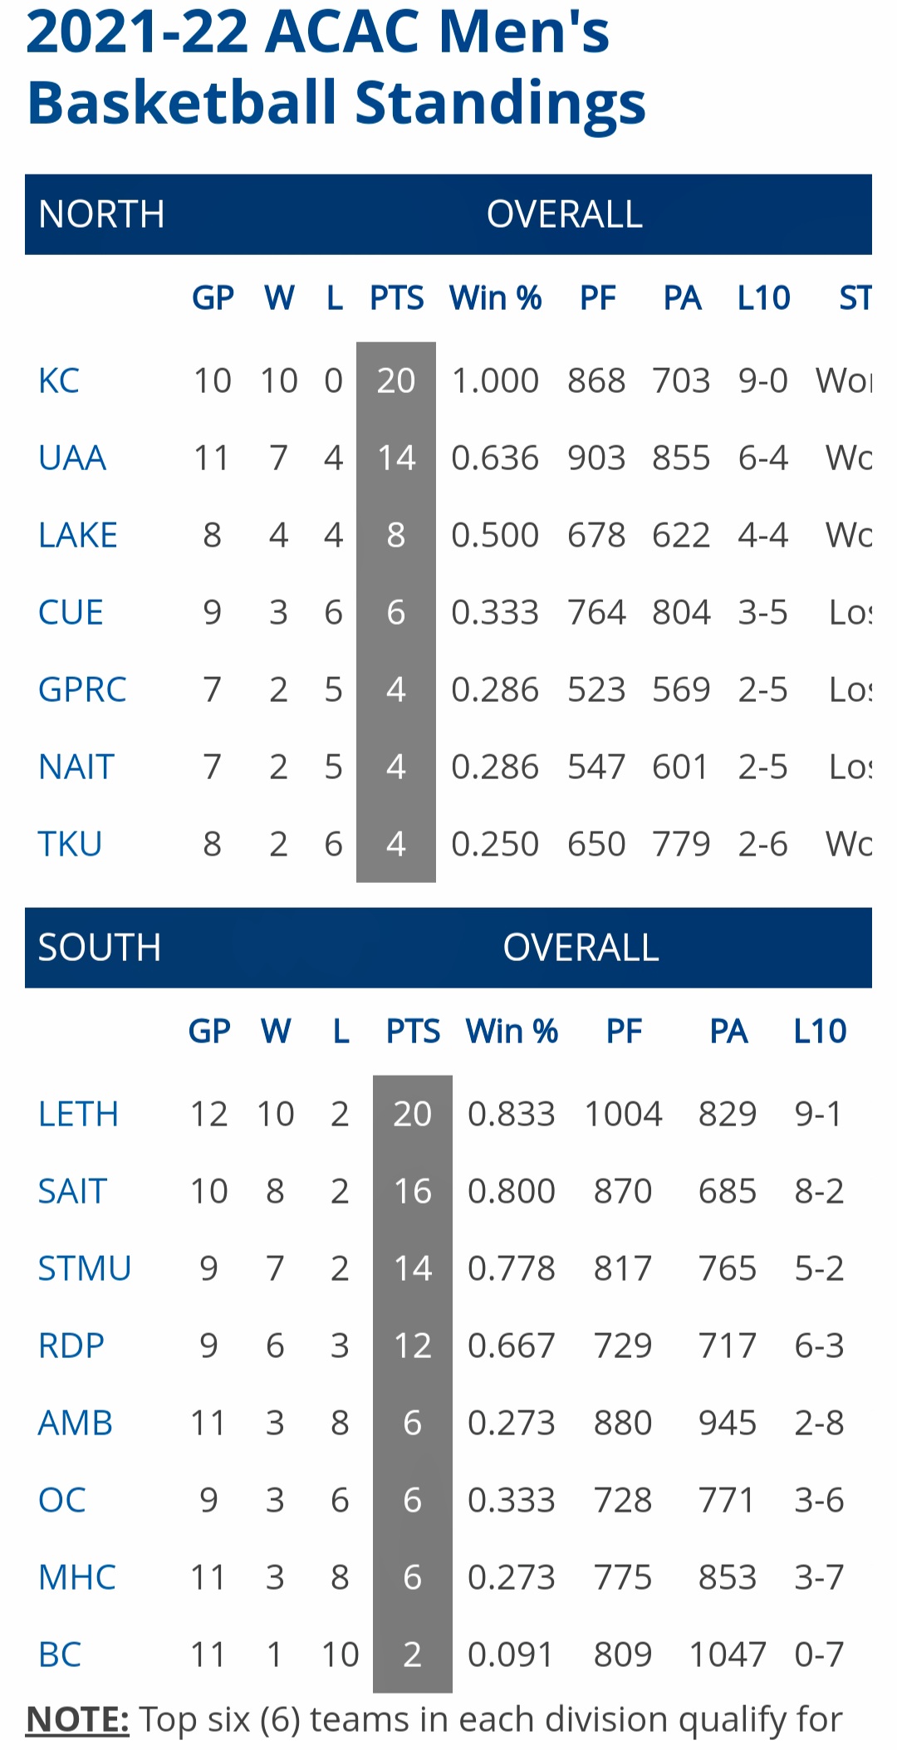The width and height of the screenshot is (897, 1750).
Task: Select the LAKE team name
Action: (78, 536)
